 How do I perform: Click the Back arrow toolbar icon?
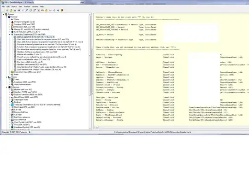[x=50, y=10]
